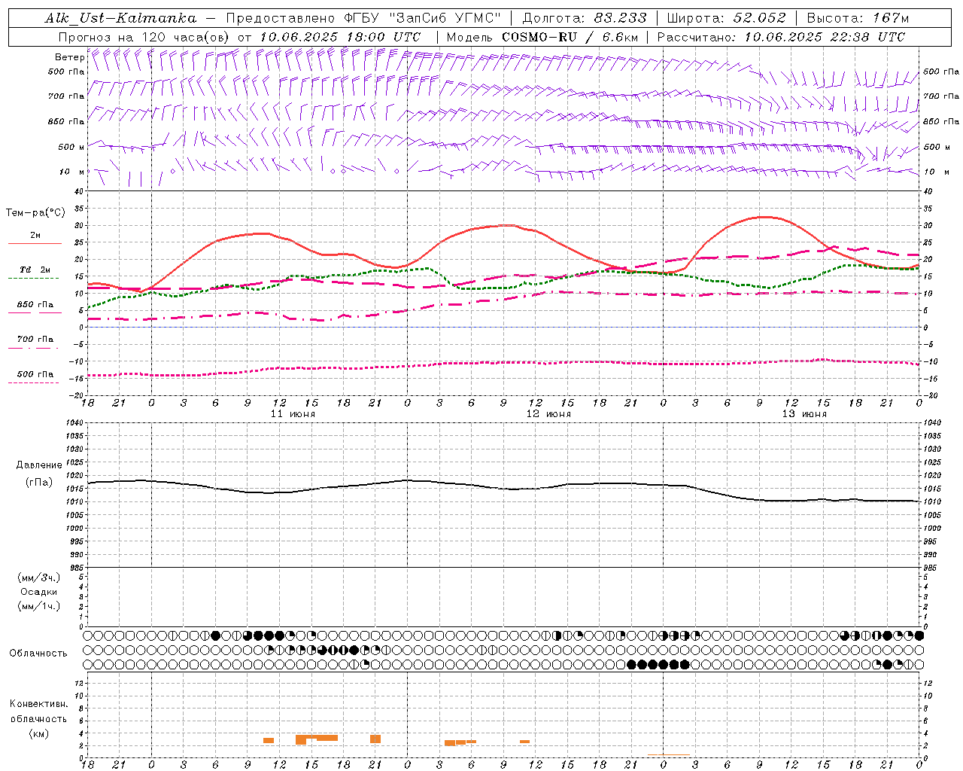Select the '700 гПа' entry in the temperature legend
This screenshot has height=771, width=963.
[x=35, y=339]
